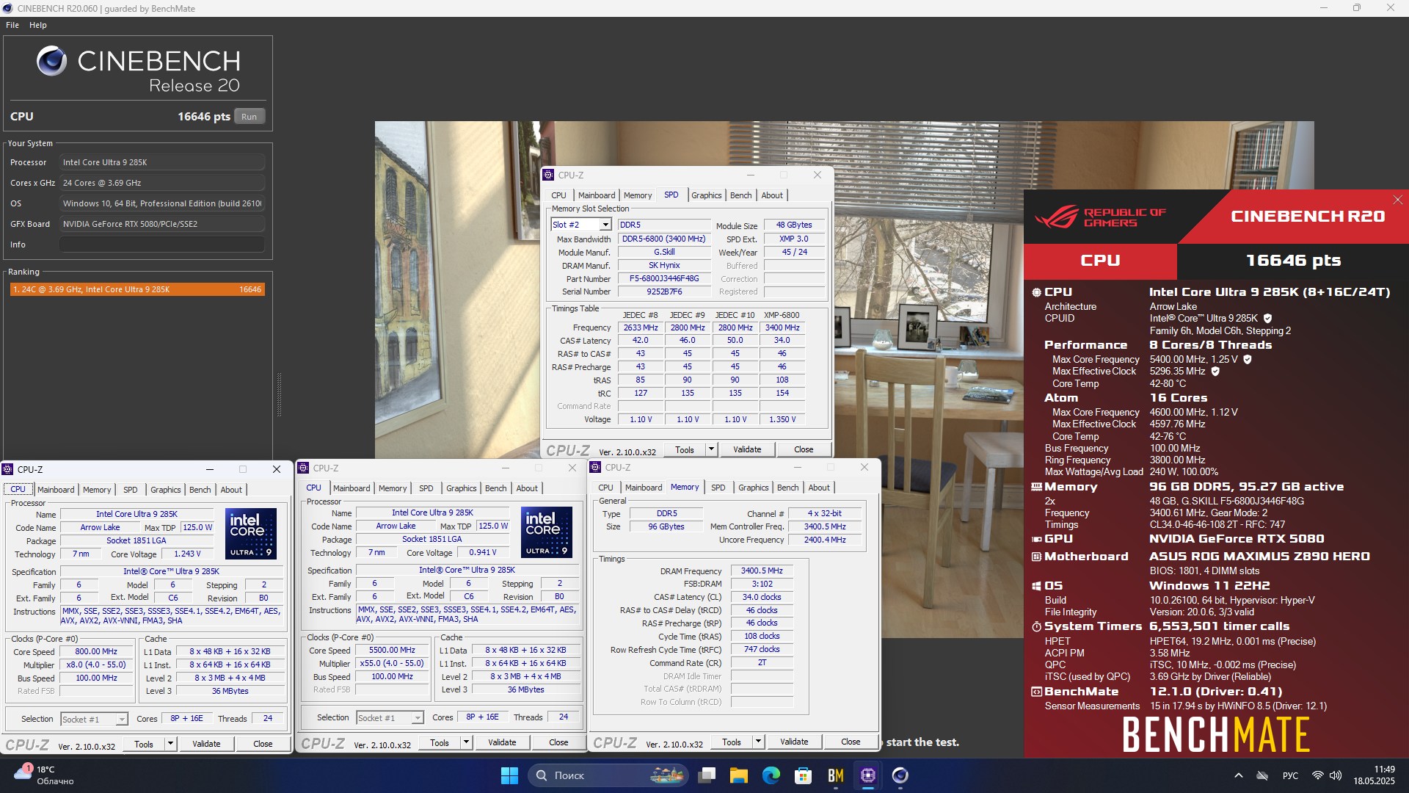
Task: Click the Intel Core Ultra 9 badge in the 5500 MHz CPU-Z window
Action: tap(547, 532)
